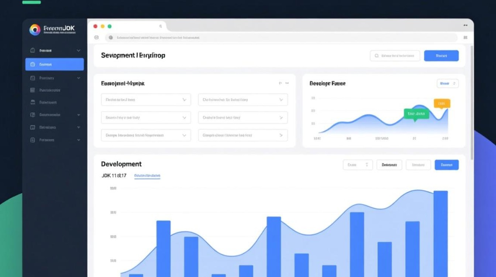The width and height of the screenshot is (496, 277).
Task: Expand the last sidebar item's chevron
Action: point(79,140)
